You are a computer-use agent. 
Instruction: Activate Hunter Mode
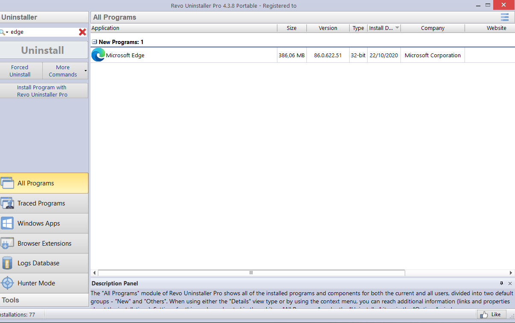[x=44, y=283]
